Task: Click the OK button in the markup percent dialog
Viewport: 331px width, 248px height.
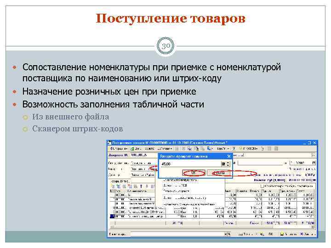Action: pos(194,173)
